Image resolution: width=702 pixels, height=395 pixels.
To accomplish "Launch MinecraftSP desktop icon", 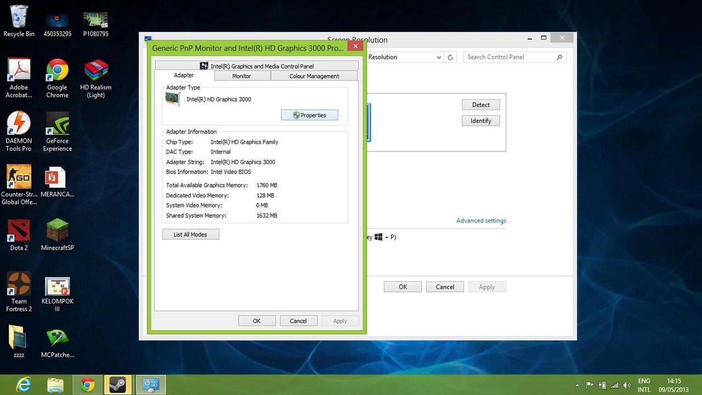I will point(57,235).
